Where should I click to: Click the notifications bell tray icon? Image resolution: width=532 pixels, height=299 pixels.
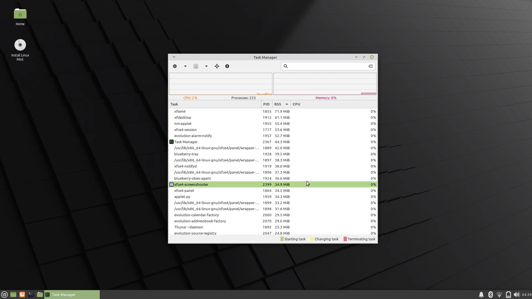(x=481, y=294)
